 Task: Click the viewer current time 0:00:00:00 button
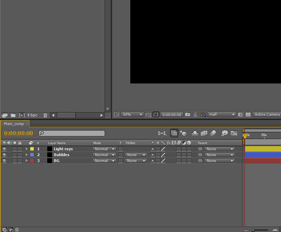coord(172,115)
